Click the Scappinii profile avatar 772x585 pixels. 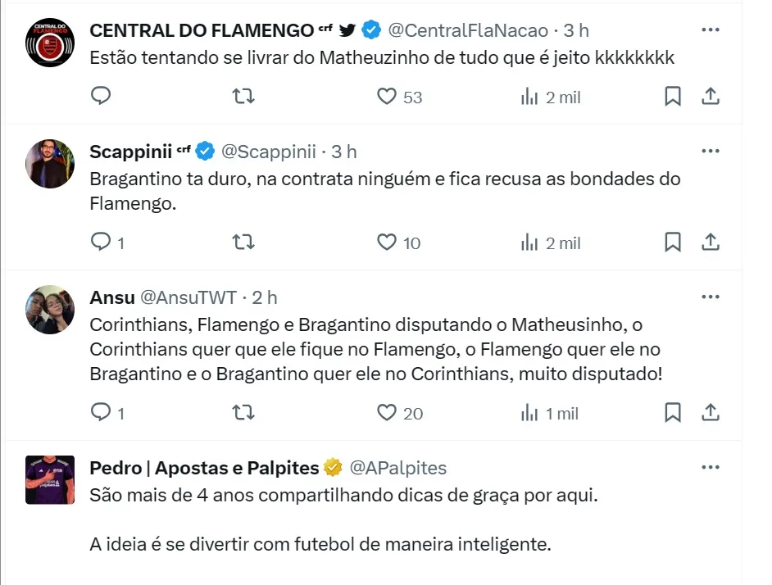(x=50, y=164)
